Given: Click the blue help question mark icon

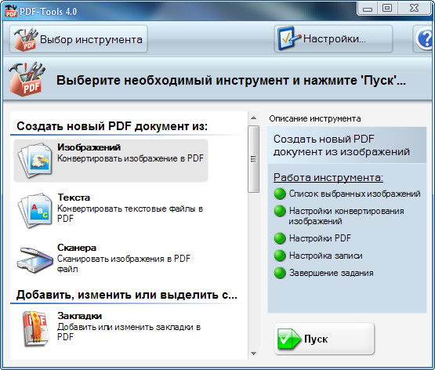Looking at the screenshot, I should (x=426, y=39).
